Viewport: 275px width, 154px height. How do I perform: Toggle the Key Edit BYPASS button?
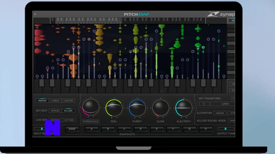point(55,111)
